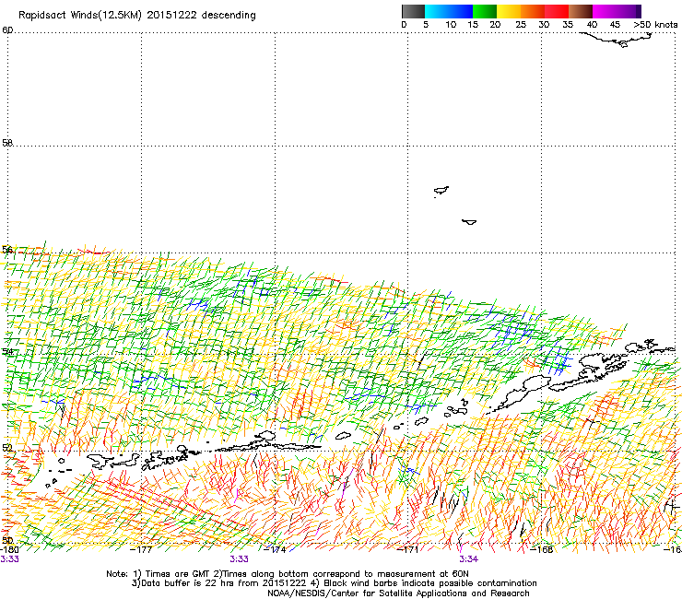682x599 pixels.
Task: Click the '-180' longitude label
Action: coord(9,550)
